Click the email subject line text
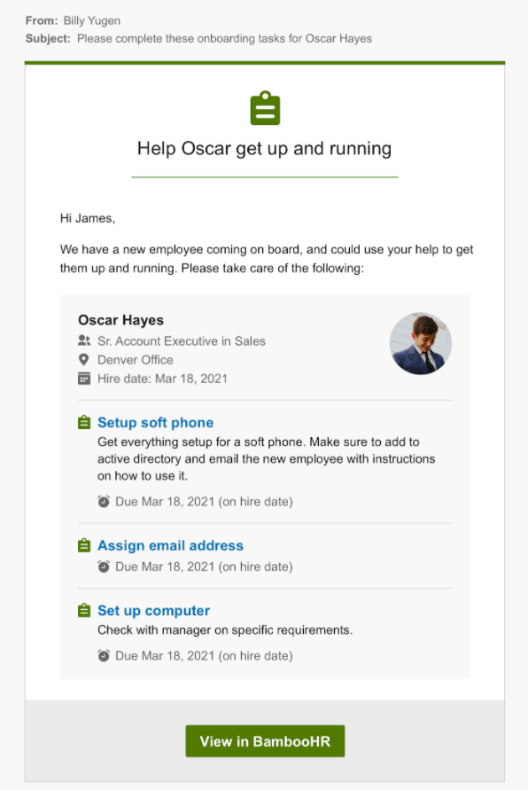 coord(224,39)
